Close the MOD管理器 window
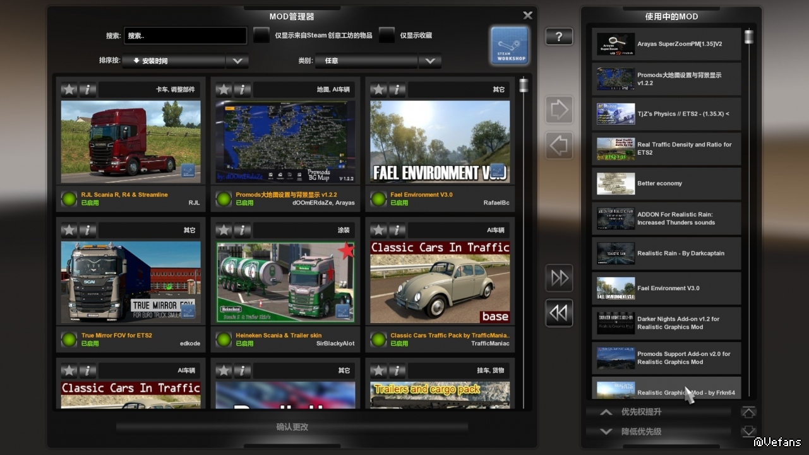Image resolution: width=809 pixels, height=455 pixels. [x=528, y=15]
